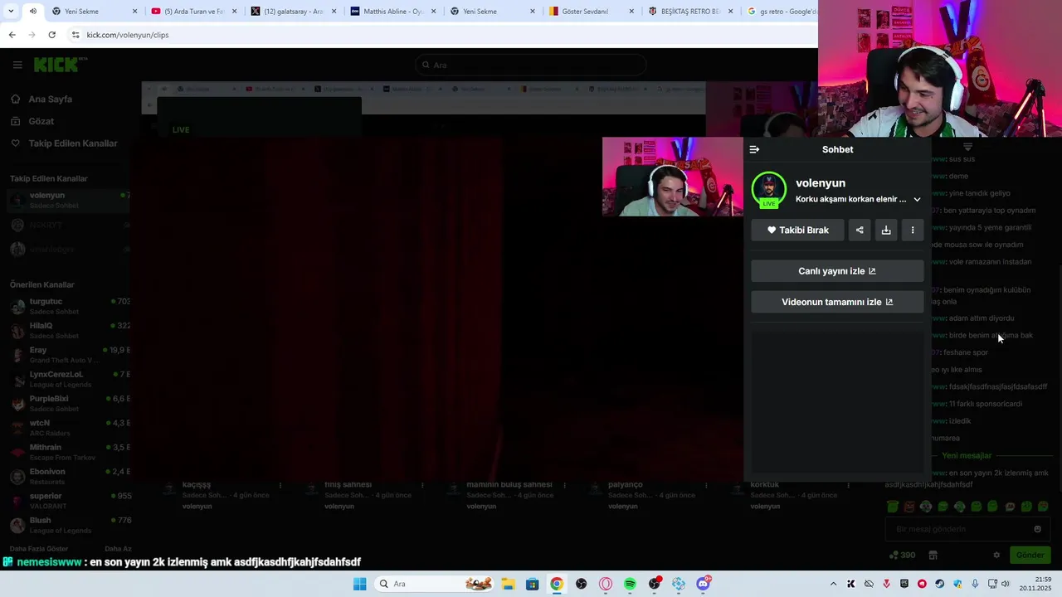The width and height of the screenshot is (1062, 597).
Task: Open site info icon in address bar
Action: [x=76, y=35]
